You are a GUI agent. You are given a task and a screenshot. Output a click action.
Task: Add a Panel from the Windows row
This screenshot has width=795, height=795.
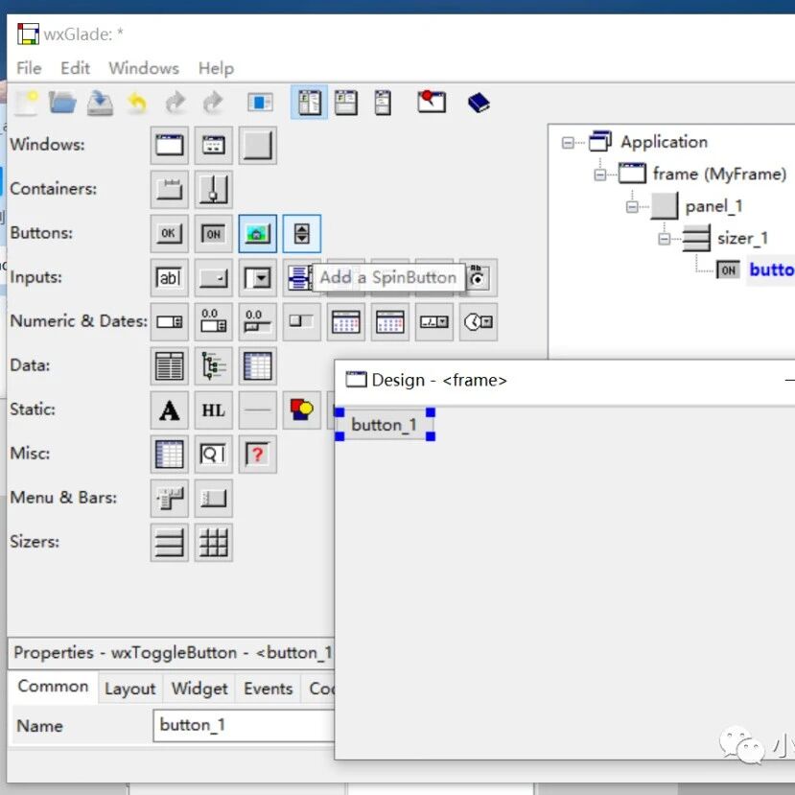[258, 146]
